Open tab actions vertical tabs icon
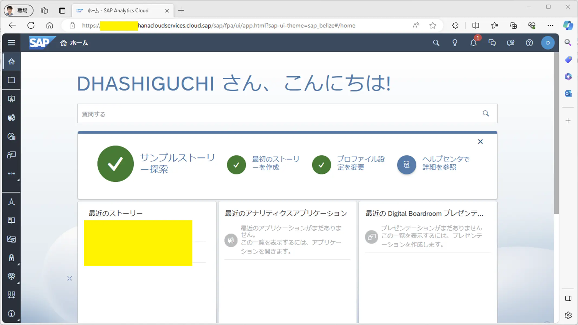Image resolution: width=578 pixels, height=325 pixels. [62, 11]
